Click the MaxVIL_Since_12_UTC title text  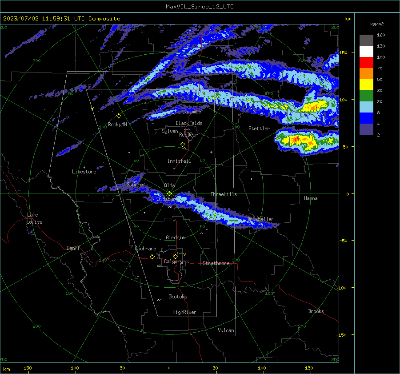coord(200,7)
